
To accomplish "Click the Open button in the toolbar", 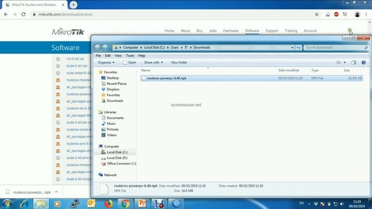I will (130, 63).
